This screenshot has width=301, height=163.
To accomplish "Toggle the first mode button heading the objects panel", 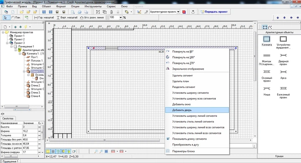I will coord(265,27).
